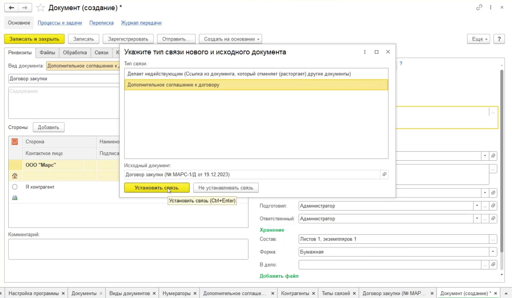The height and width of the screenshot is (298, 512).
Task: Open the dialog's three-dot options menu
Action: point(365,52)
